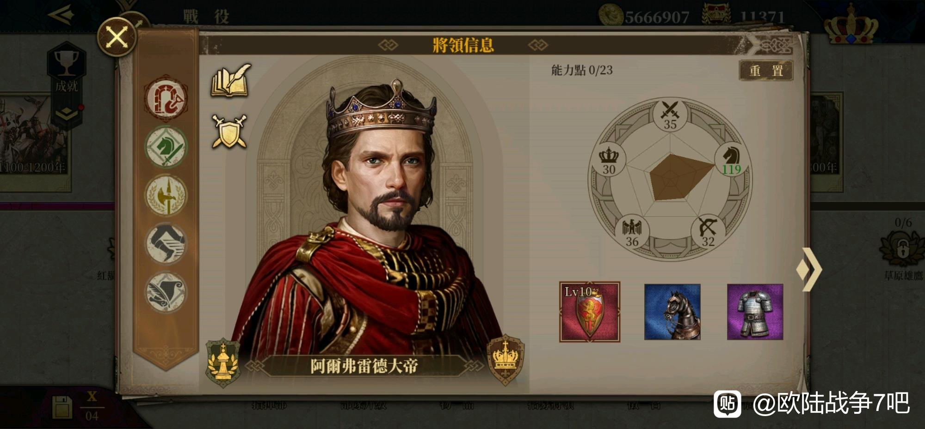Click the golden crown rank badge
Screen dimensions: 925x429
point(506,360)
